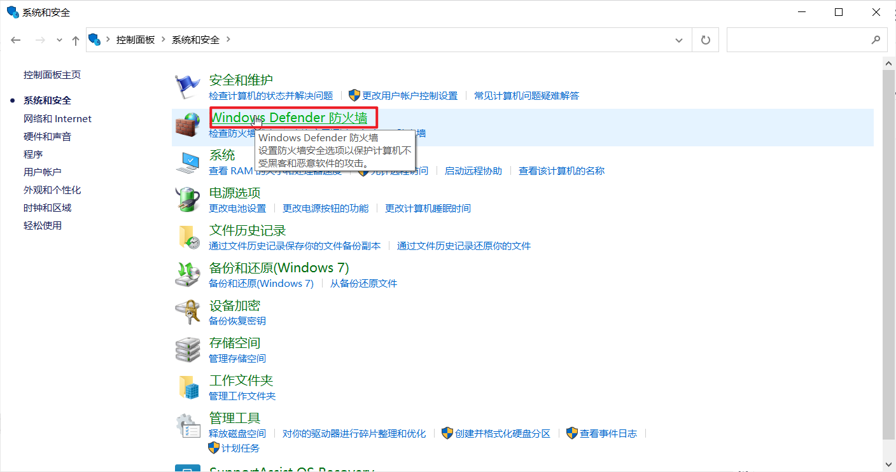Open the 系统 computer monitor icon
The height and width of the screenshot is (472, 896).
point(188,162)
